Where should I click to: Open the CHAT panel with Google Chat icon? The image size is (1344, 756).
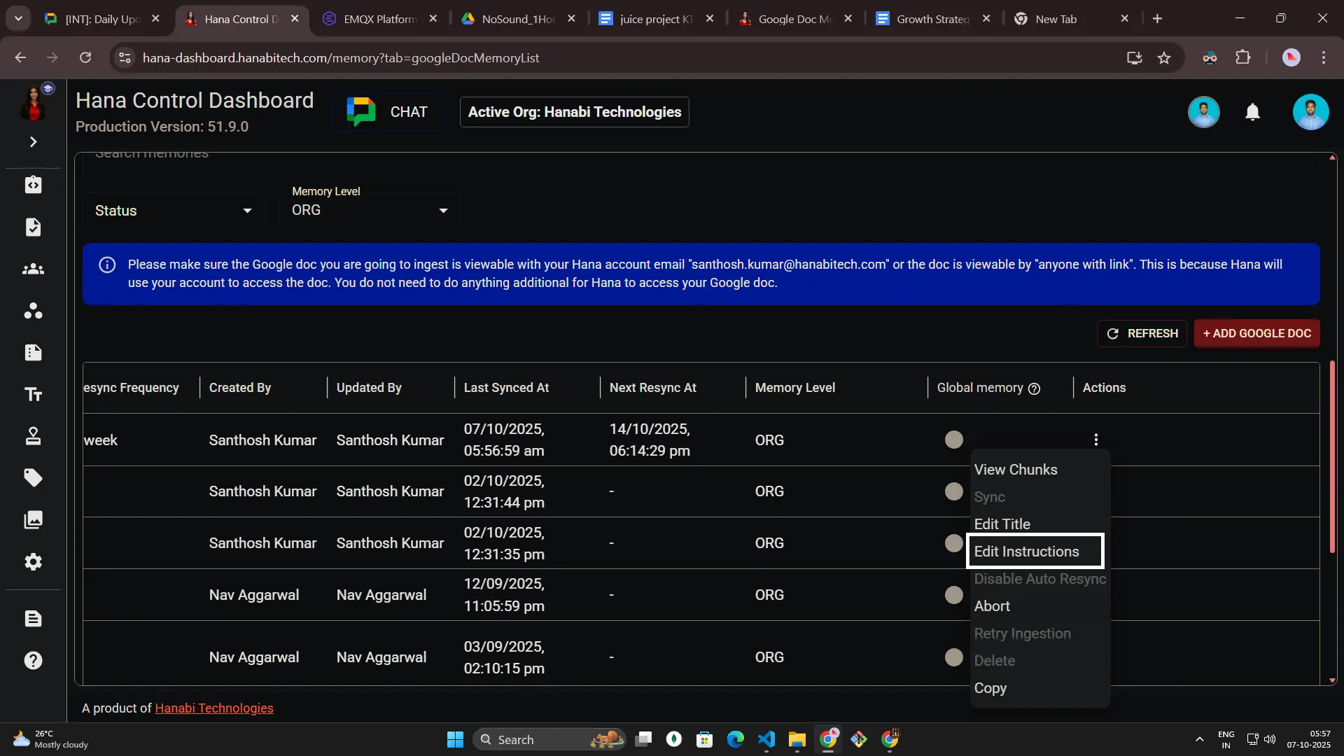tap(387, 111)
